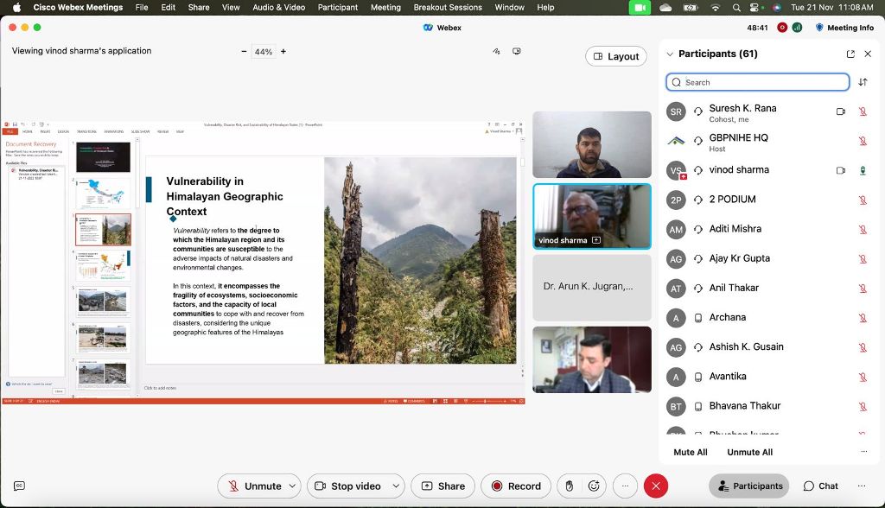Open the green network statistics indicator
The width and height of the screenshot is (885, 508).
pos(797,28)
